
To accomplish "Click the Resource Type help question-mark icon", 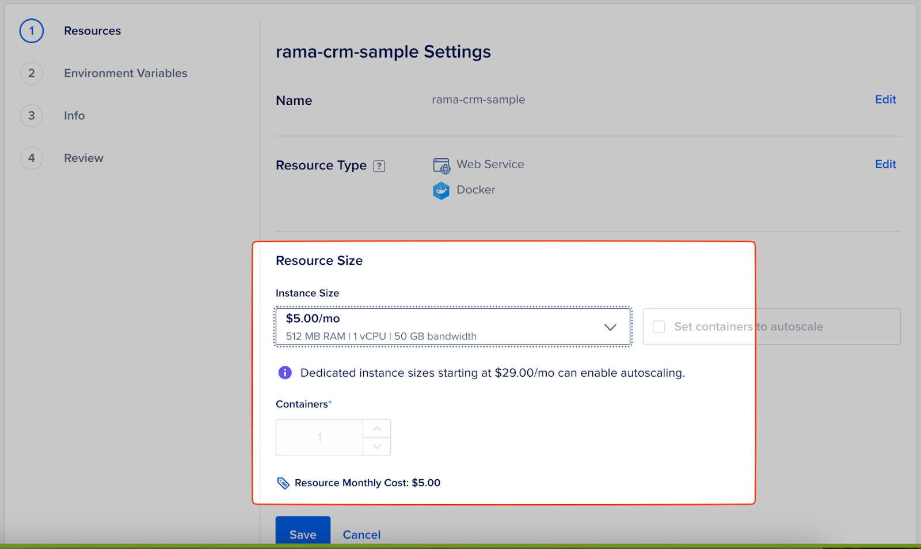I will (379, 166).
